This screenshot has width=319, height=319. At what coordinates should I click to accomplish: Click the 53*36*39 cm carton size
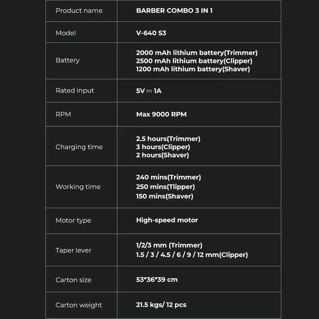tap(157, 280)
